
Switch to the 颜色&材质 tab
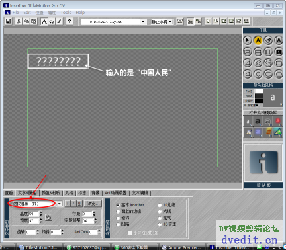pyautogui.click(x=50, y=193)
